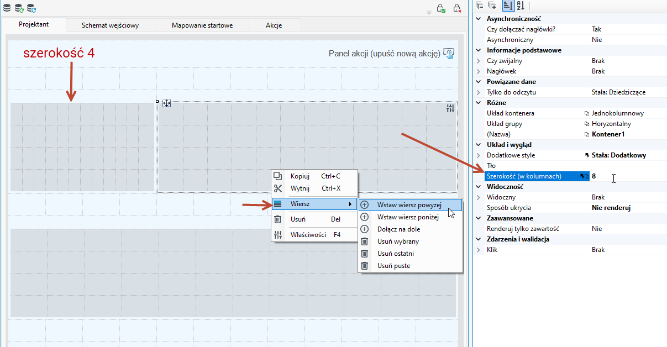
Task: Choose Usuń from the context menu
Action: pos(314,219)
